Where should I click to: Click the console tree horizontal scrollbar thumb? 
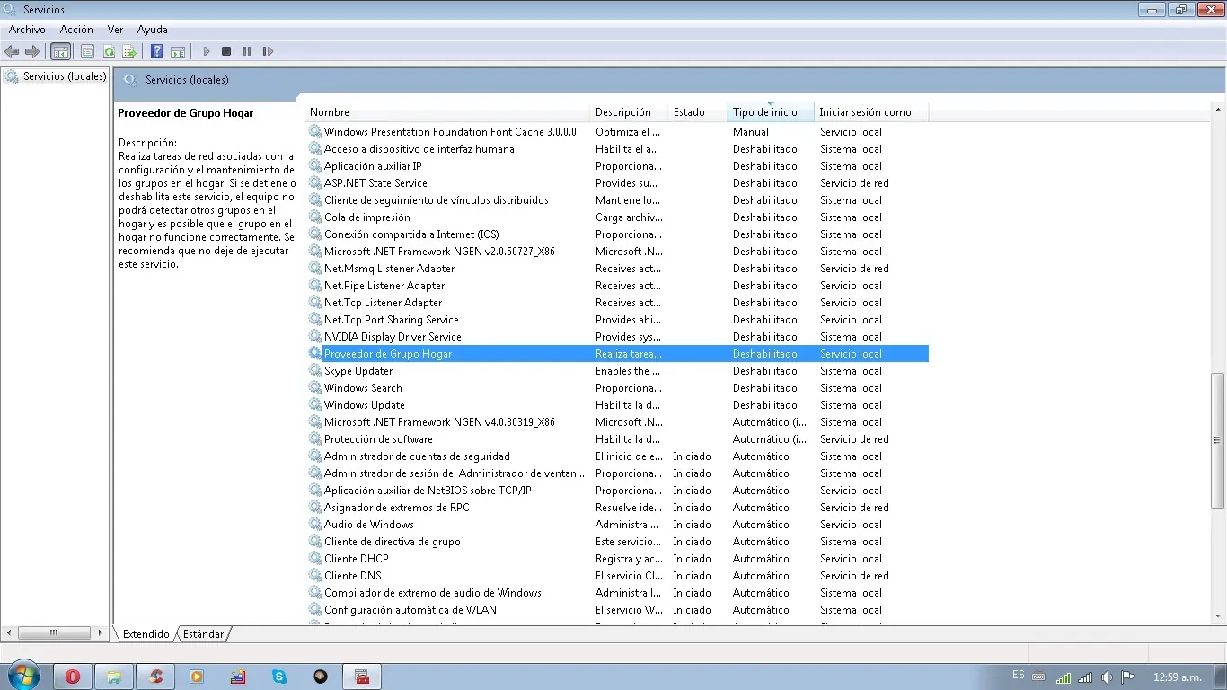[55, 633]
